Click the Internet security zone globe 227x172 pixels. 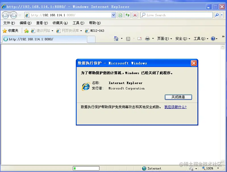[x=144, y=168]
